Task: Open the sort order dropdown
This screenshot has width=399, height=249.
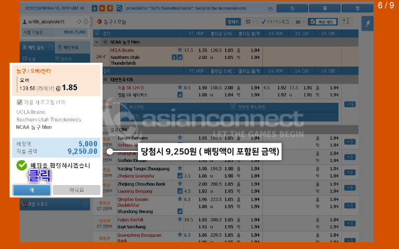Action: [249, 22]
